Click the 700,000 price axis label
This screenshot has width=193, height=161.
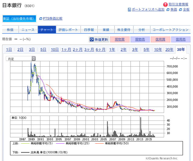(x=172, y=66)
